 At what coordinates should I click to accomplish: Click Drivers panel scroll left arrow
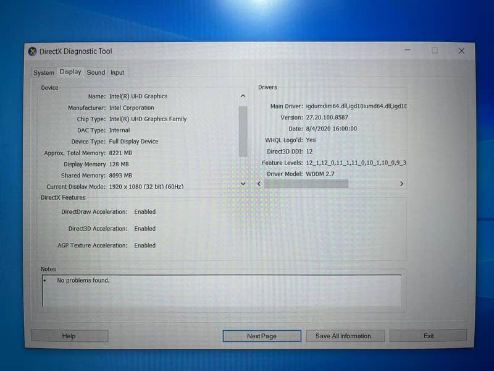[x=259, y=184]
